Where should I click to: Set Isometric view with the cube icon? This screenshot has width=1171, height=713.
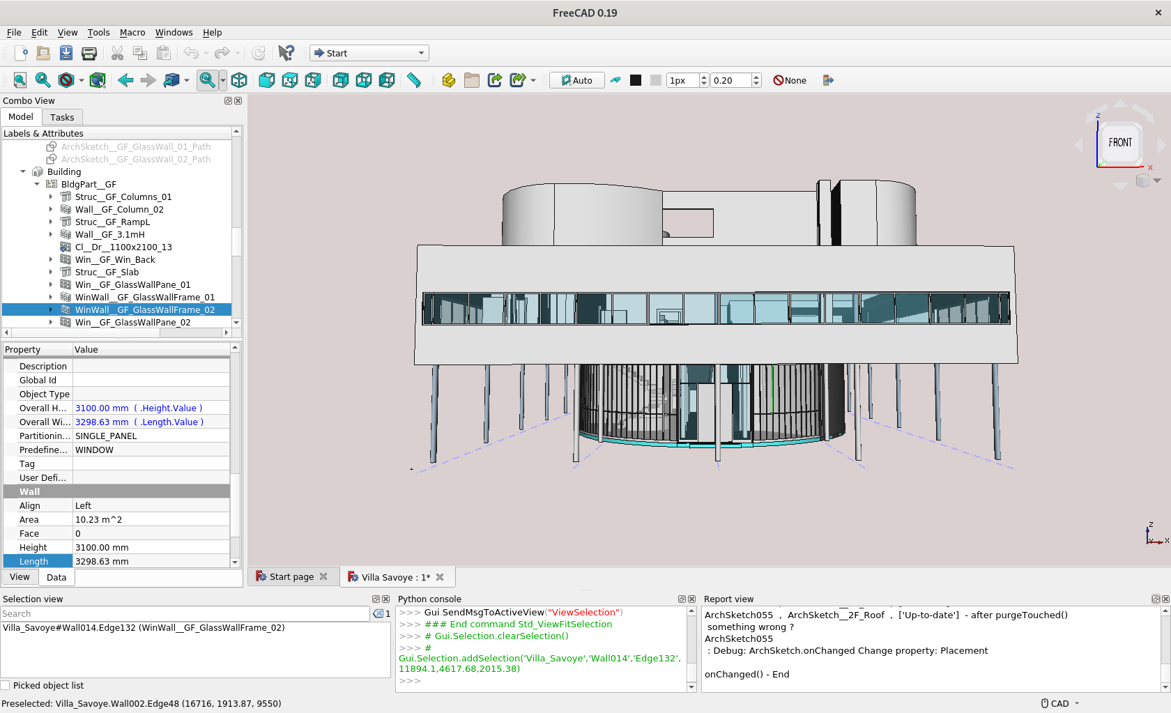(239, 80)
